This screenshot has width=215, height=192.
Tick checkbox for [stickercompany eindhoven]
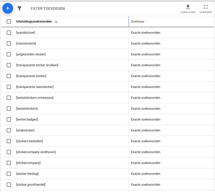coord(9,152)
